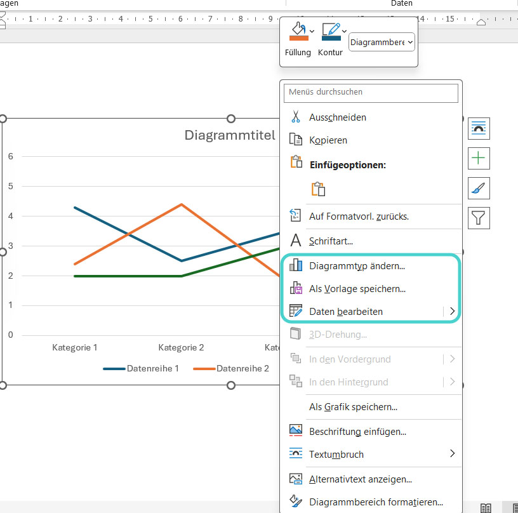Select Diagrammtyp ändern... menu entry
Viewport: 518px width, 513px height.
point(371,266)
